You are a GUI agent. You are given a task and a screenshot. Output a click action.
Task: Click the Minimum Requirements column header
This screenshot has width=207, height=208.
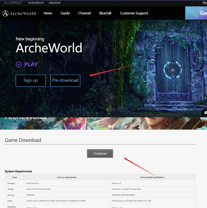(x=67, y=177)
